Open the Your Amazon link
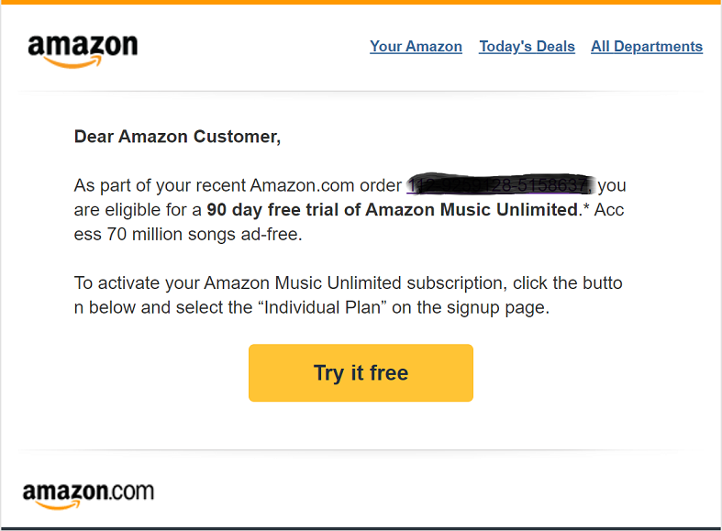This screenshot has width=722, height=531. [x=416, y=47]
